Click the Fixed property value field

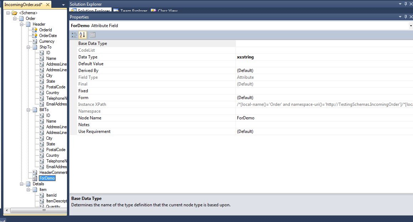tap(324, 91)
